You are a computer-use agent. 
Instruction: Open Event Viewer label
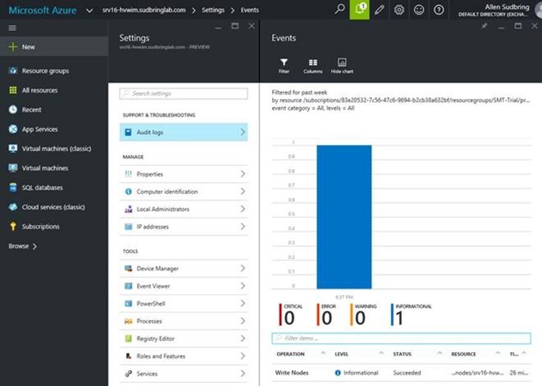[153, 286]
